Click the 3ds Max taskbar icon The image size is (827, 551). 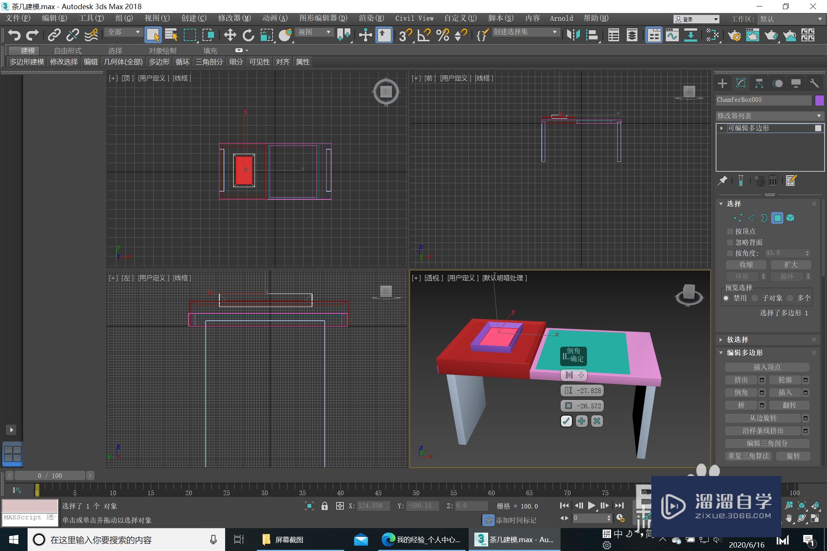[481, 540]
